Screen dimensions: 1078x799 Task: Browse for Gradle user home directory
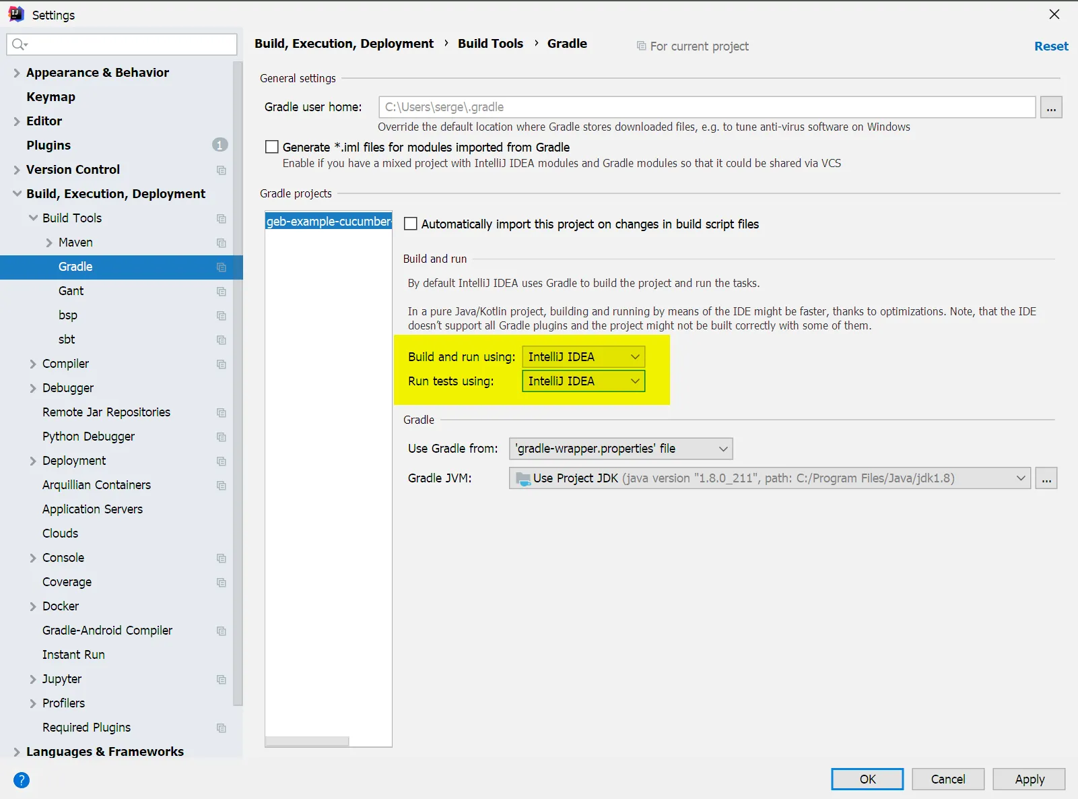point(1051,107)
